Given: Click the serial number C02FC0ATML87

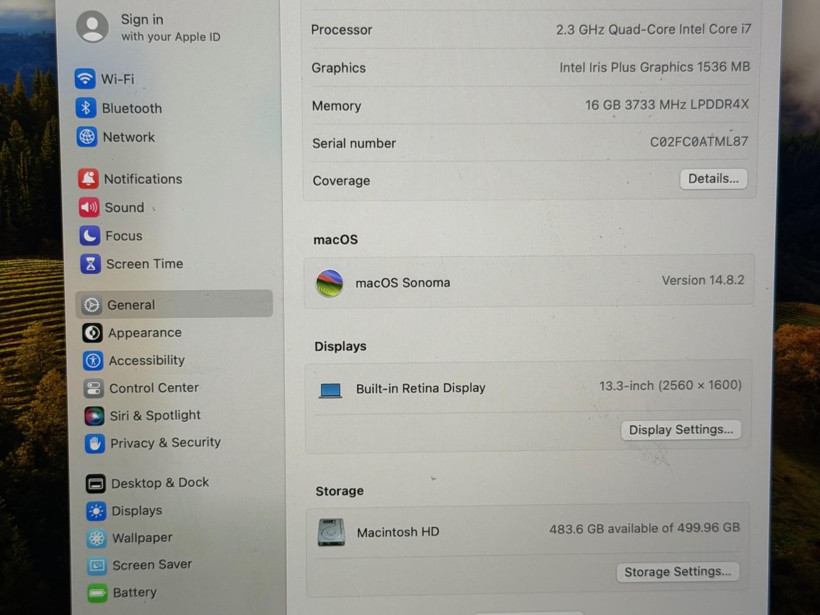Looking at the screenshot, I should pos(699,141).
